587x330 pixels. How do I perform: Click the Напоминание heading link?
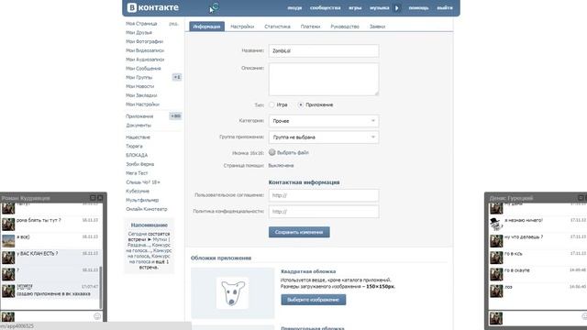(x=149, y=225)
